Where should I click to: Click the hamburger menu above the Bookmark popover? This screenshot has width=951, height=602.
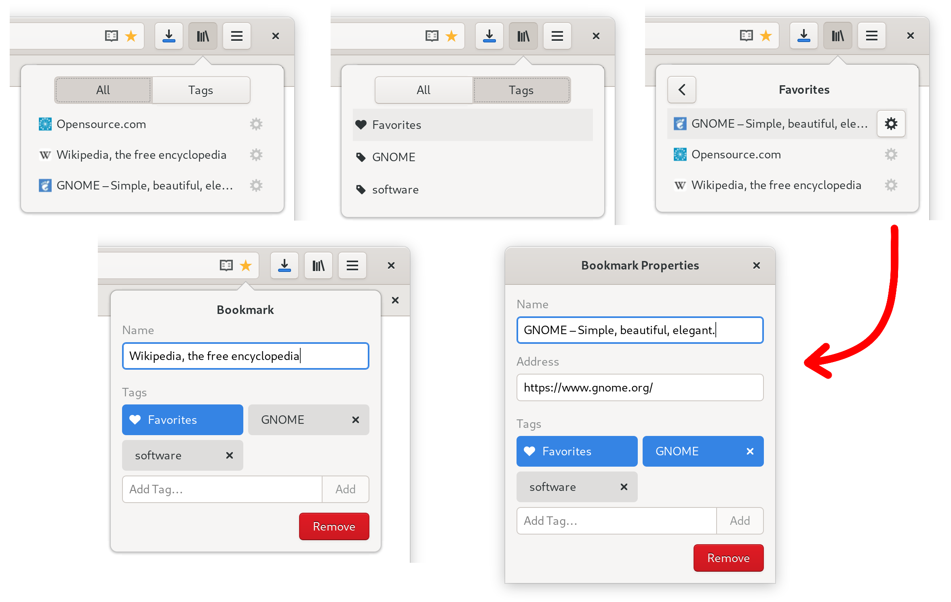coord(352,265)
